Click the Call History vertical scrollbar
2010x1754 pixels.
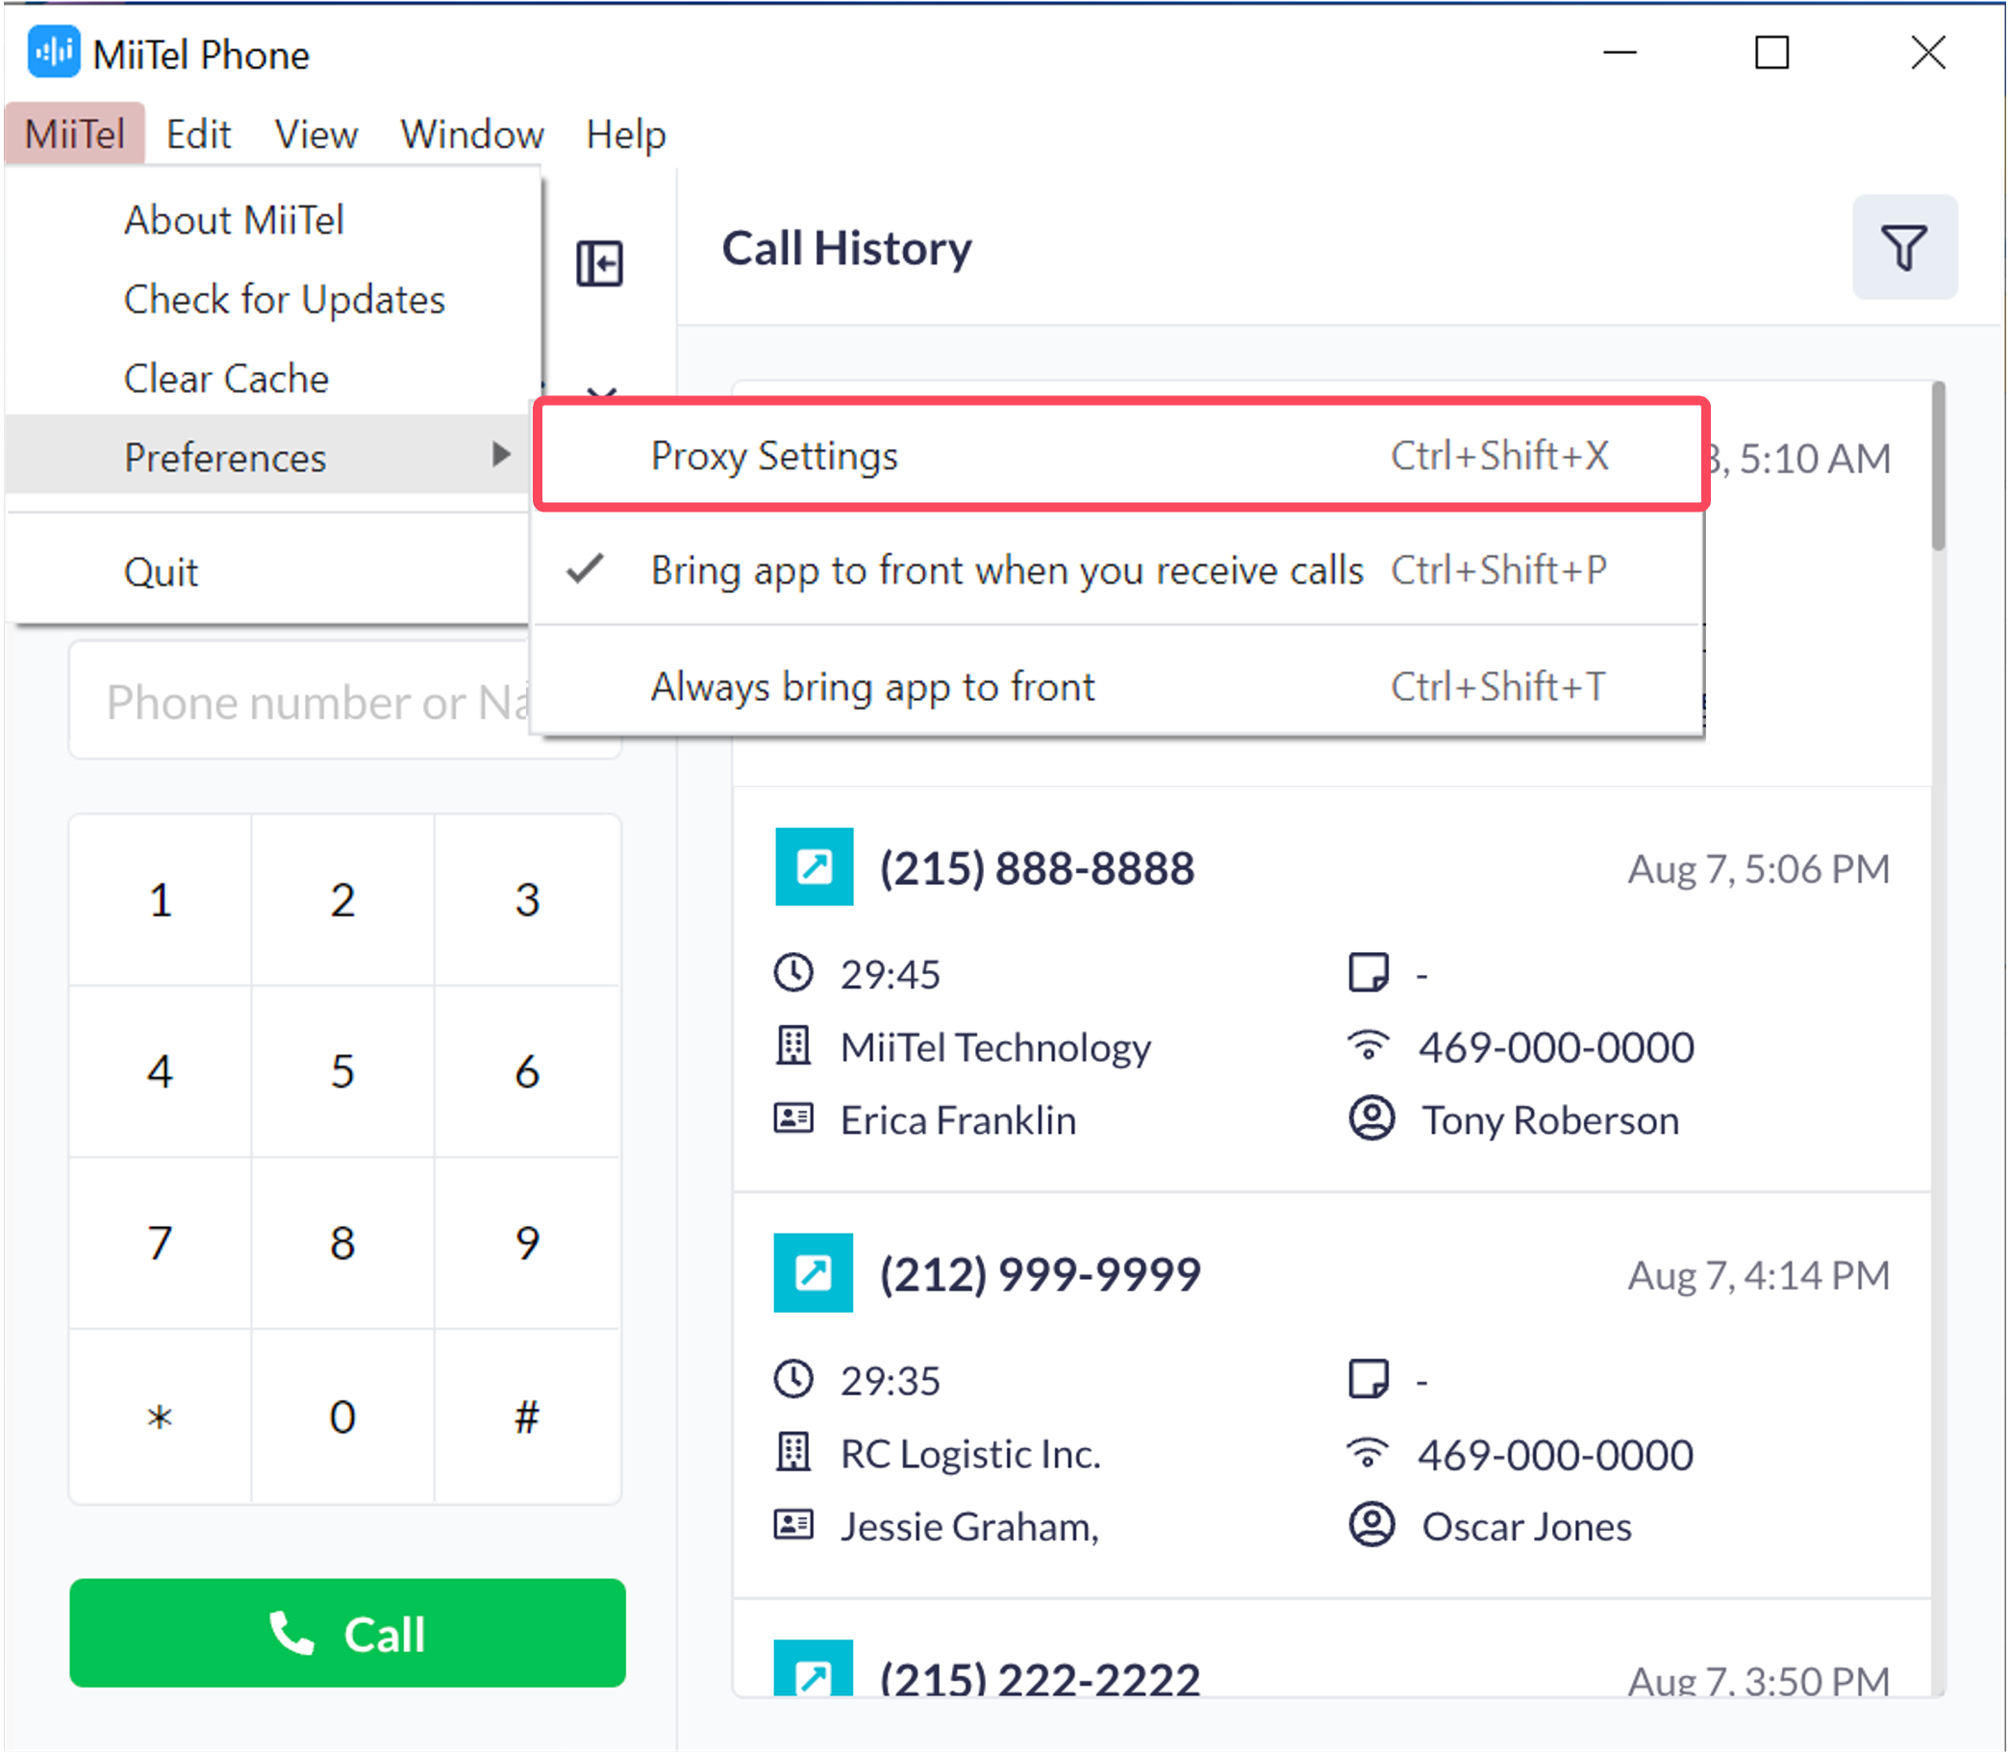pos(1938,467)
